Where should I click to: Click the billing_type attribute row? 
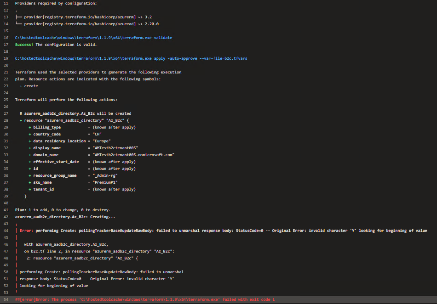(x=82, y=127)
